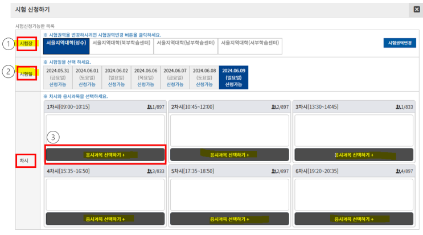The width and height of the screenshot is (423, 235).
Task: Click the empty subject box of 1차시
Action: pyautogui.click(x=105, y=130)
